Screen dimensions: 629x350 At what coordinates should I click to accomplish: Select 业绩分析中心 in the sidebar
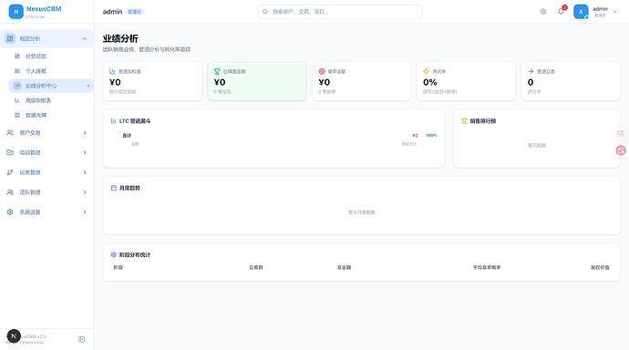51,86
